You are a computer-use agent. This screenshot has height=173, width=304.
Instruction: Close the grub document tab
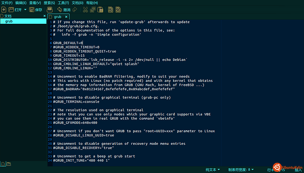click(66, 17)
